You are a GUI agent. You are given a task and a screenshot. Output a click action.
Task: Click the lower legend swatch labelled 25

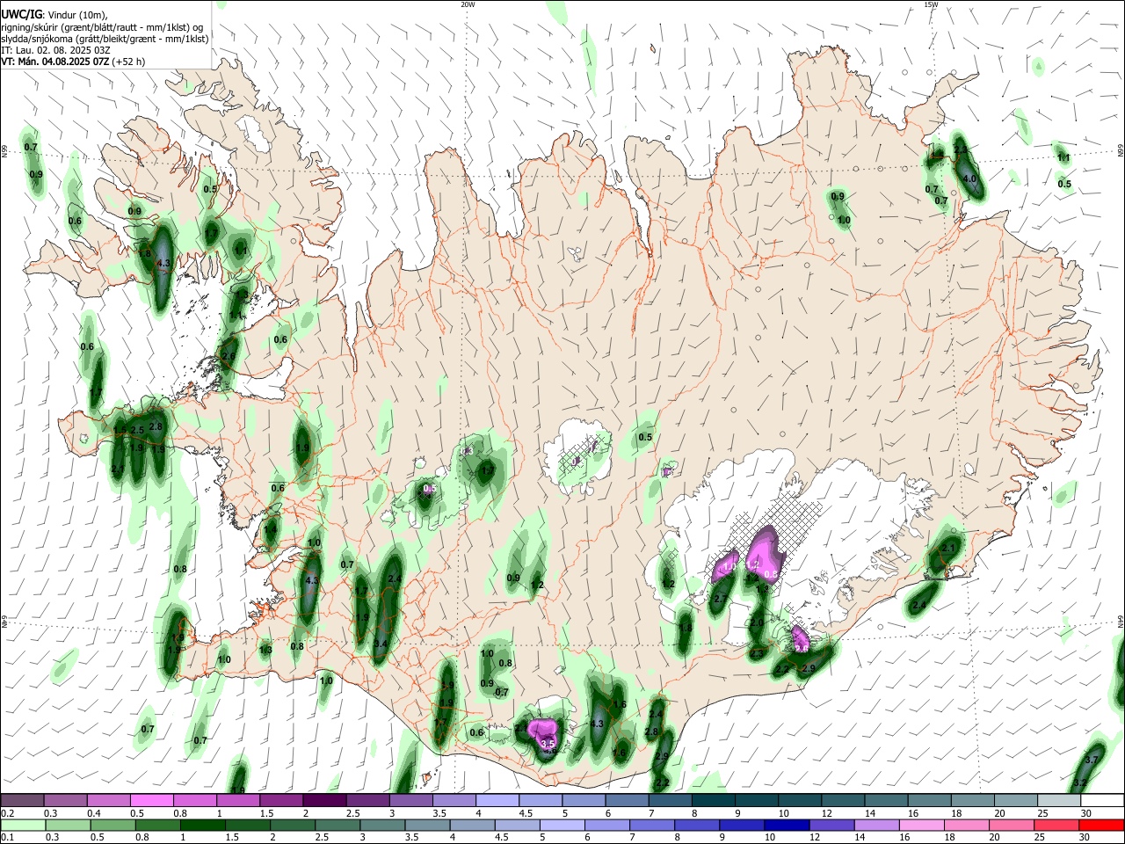pos(1057,826)
